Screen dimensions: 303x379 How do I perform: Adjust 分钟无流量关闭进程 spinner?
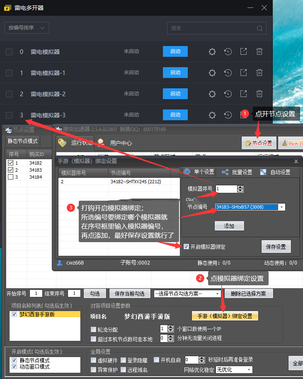click(171, 338)
